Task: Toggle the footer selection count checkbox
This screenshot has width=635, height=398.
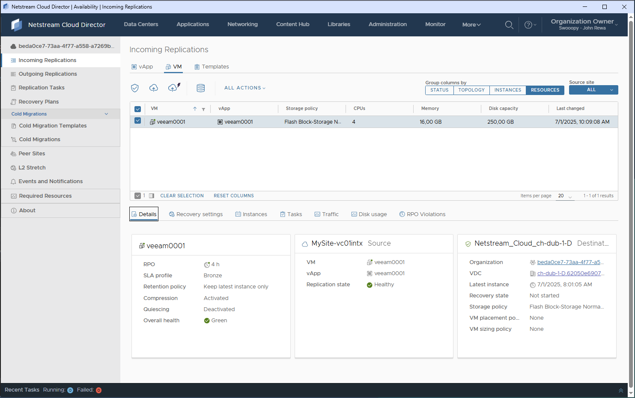Action: pyautogui.click(x=137, y=196)
